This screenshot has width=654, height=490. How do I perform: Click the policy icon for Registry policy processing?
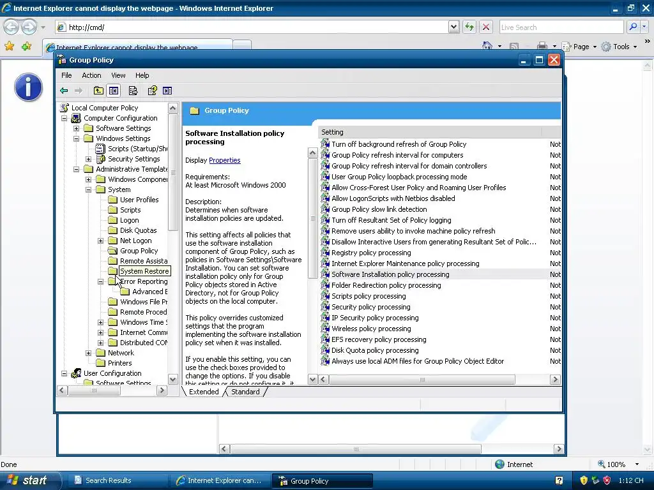point(325,253)
